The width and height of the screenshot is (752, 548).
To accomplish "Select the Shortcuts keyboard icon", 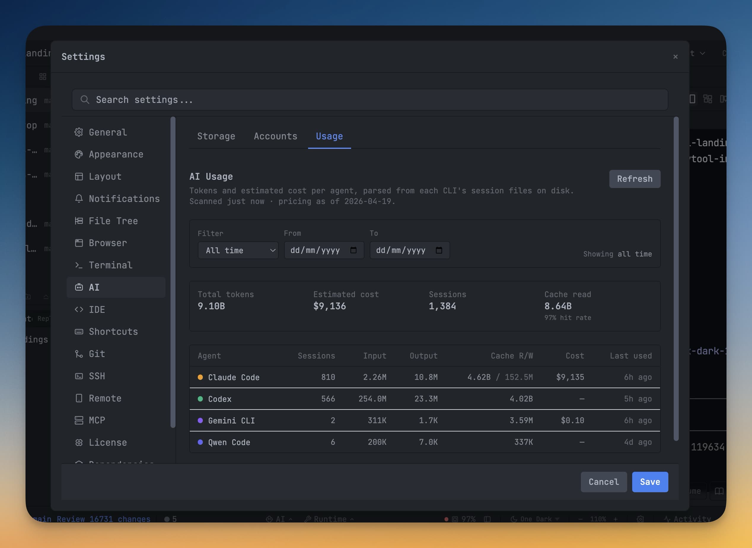I will [x=79, y=332].
